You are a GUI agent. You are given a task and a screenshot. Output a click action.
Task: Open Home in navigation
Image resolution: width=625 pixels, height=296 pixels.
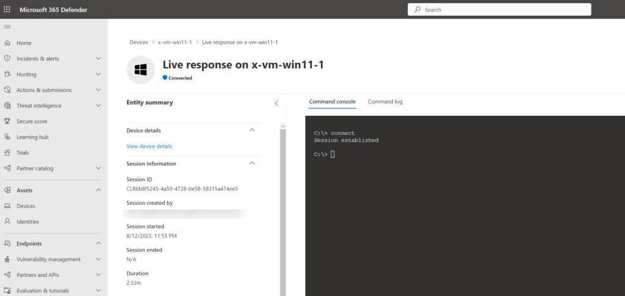[x=24, y=43]
